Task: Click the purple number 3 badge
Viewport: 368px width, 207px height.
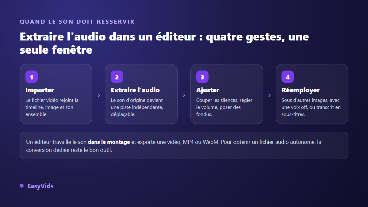Action: (x=202, y=77)
